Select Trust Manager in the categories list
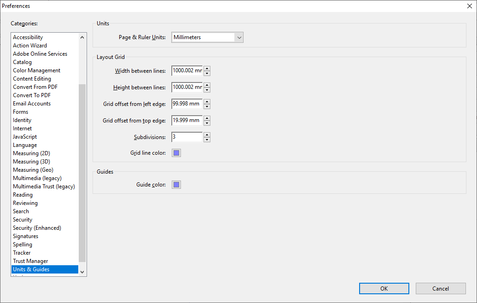 click(x=30, y=261)
